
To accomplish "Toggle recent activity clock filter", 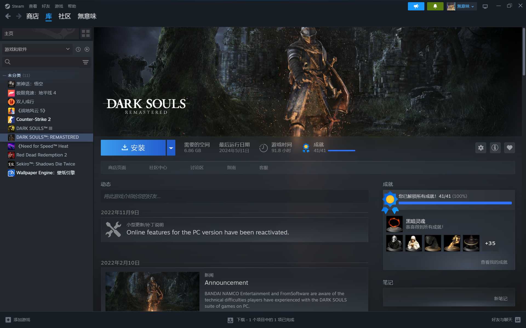I will [78, 49].
